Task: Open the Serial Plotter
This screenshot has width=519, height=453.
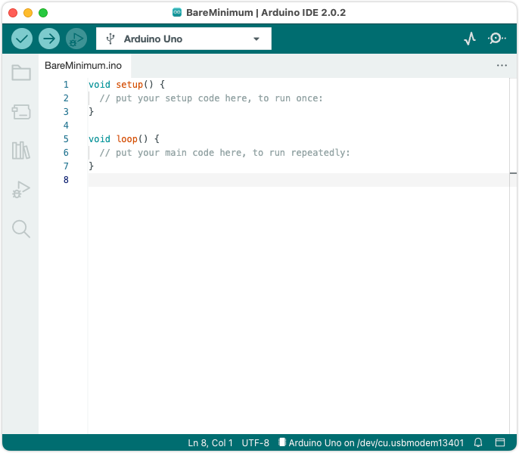Action: (x=470, y=39)
